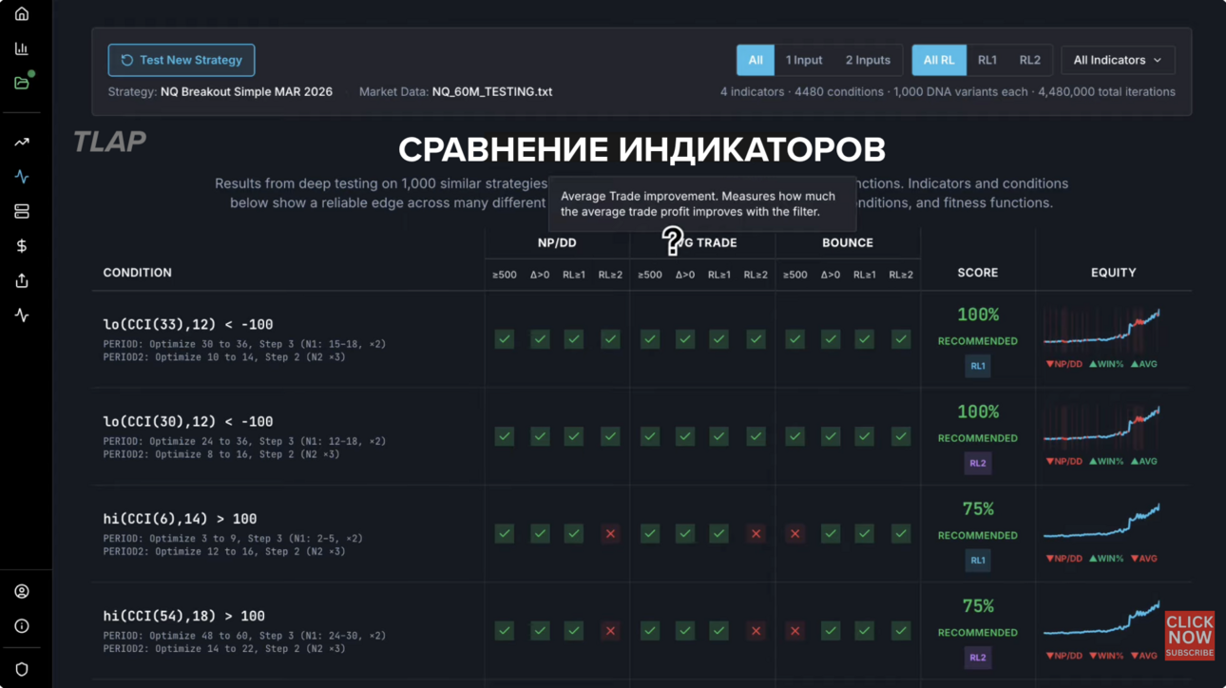
Task: Click BOUNCE ≥500 red cross in hi(CCI(54),18) row
Action: tap(795, 631)
